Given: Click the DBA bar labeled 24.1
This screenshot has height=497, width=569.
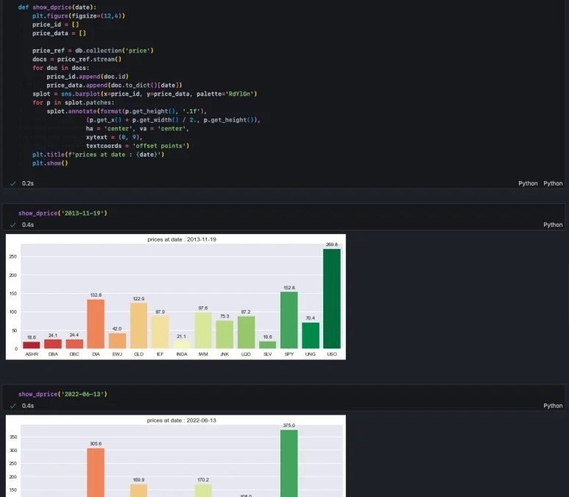Looking at the screenshot, I should [53, 344].
